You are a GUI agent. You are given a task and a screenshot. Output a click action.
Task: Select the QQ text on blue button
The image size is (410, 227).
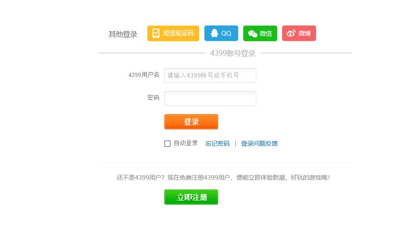coord(226,34)
